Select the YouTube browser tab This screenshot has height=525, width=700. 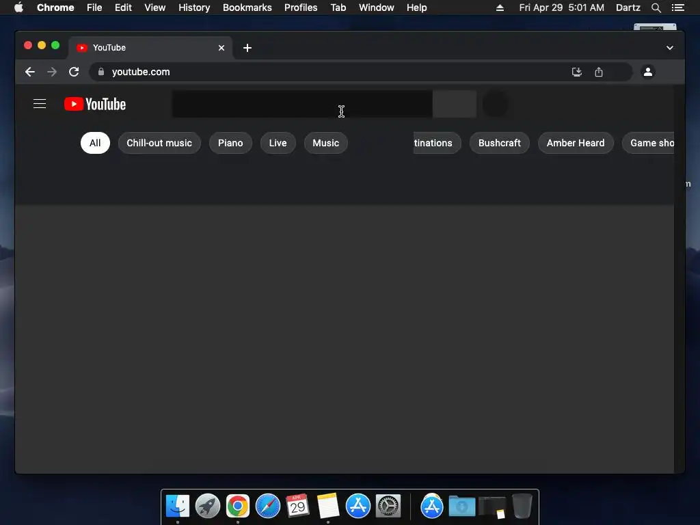[x=150, y=48]
